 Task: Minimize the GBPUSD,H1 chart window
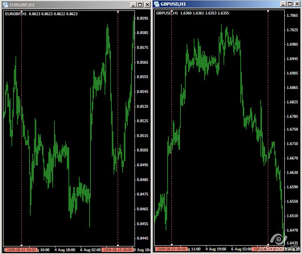click(283, 4)
